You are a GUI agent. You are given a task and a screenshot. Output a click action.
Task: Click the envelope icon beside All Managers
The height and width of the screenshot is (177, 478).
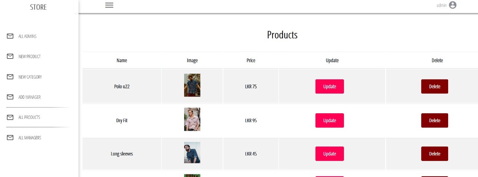pyautogui.click(x=10, y=138)
